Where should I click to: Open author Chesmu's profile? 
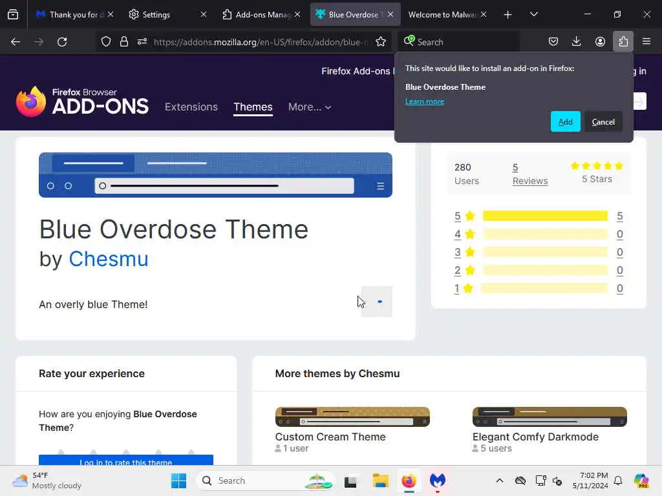tap(109, 258)
